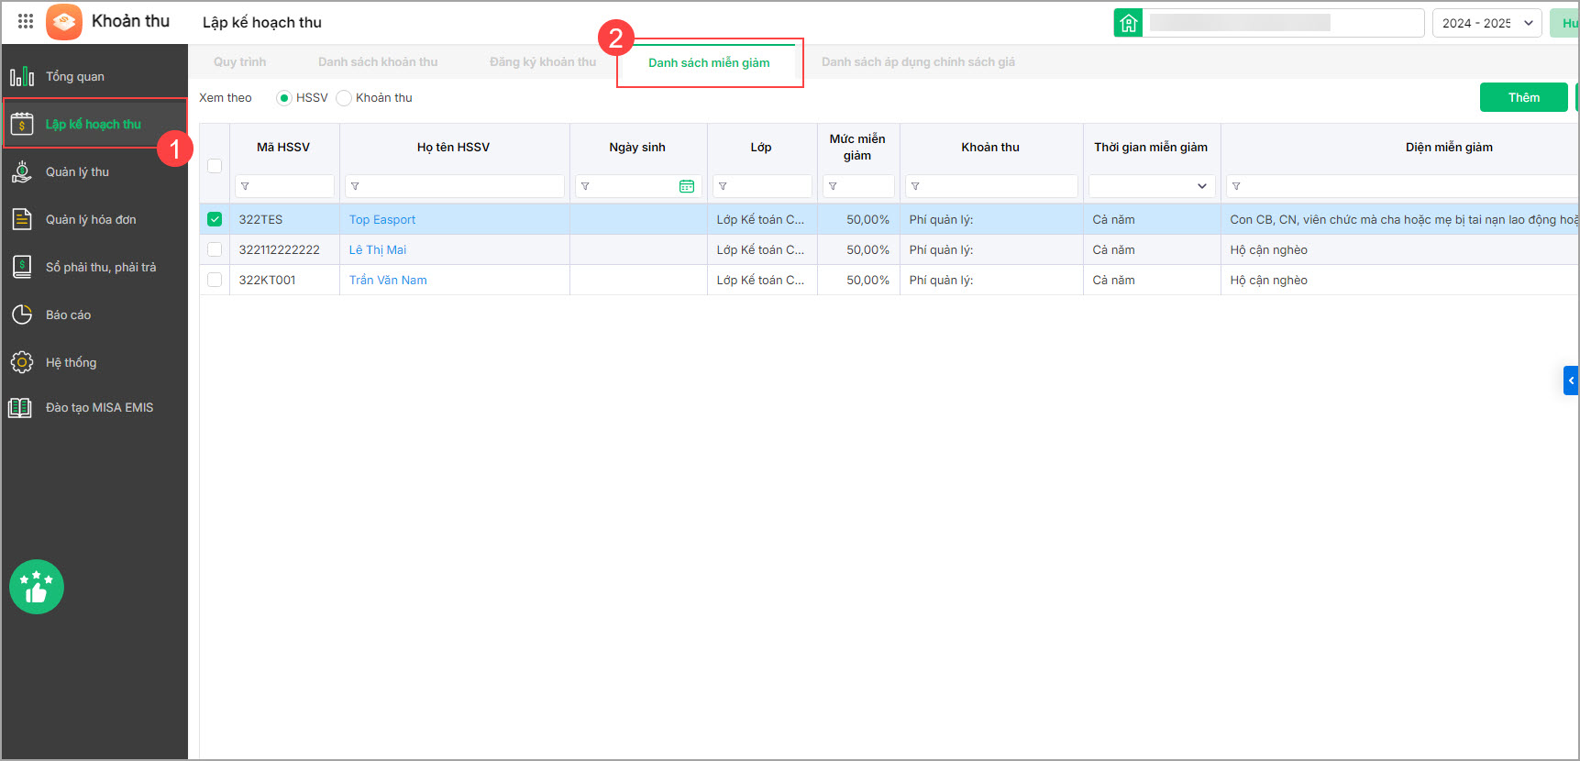Open Trần Văn Nam student link
Viewport: 1580px width, 761px height.
click(388, 280)
